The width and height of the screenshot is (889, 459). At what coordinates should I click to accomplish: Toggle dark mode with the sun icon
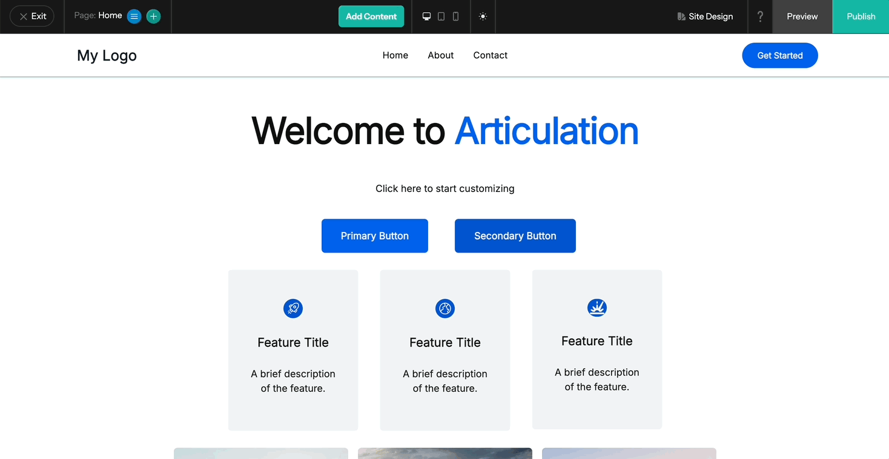pos(483,16)
